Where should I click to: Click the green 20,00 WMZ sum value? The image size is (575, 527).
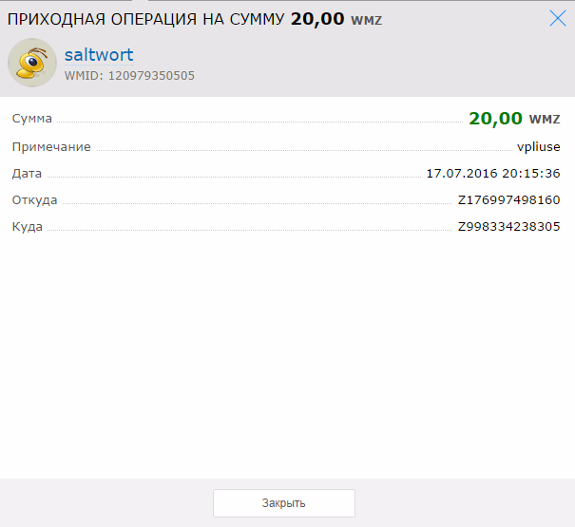point(514,119)
